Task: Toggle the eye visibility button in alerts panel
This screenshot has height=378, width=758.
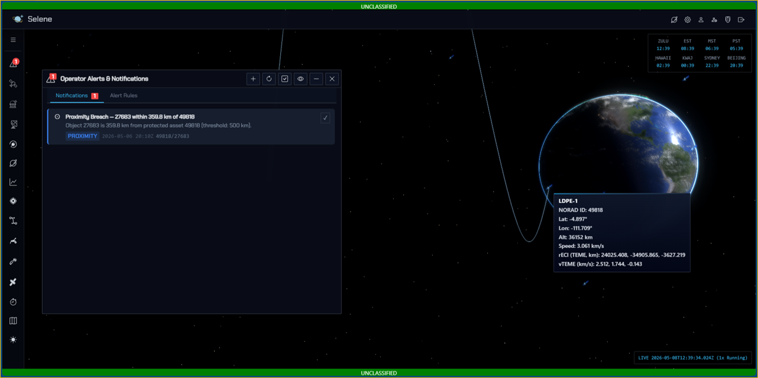Action: pos(300,79)
